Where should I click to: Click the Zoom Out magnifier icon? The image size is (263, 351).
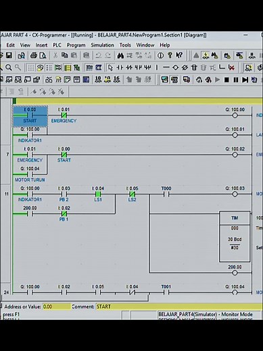click(x=18, y=67)
